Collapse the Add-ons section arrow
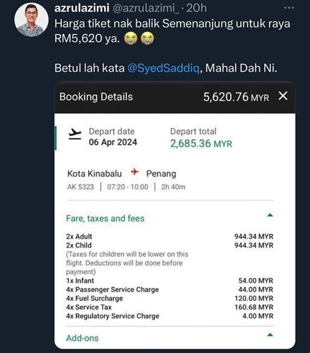Image resolution: width=310 pixels, height=353 pixels. pos(270,335)
